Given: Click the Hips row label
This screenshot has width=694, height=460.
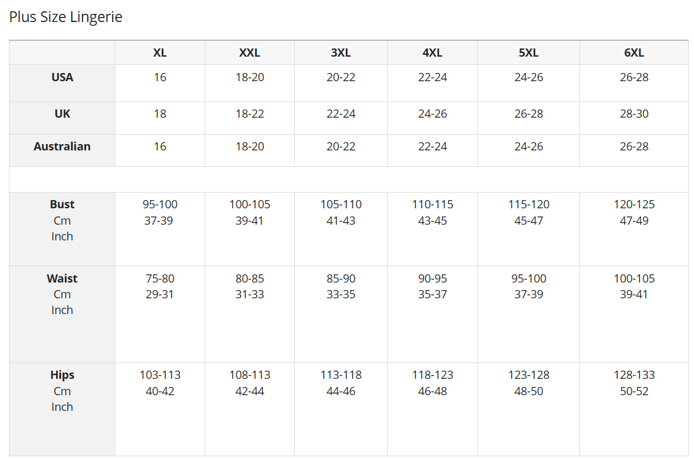Looking at the screenshot, I should (62, 375).
